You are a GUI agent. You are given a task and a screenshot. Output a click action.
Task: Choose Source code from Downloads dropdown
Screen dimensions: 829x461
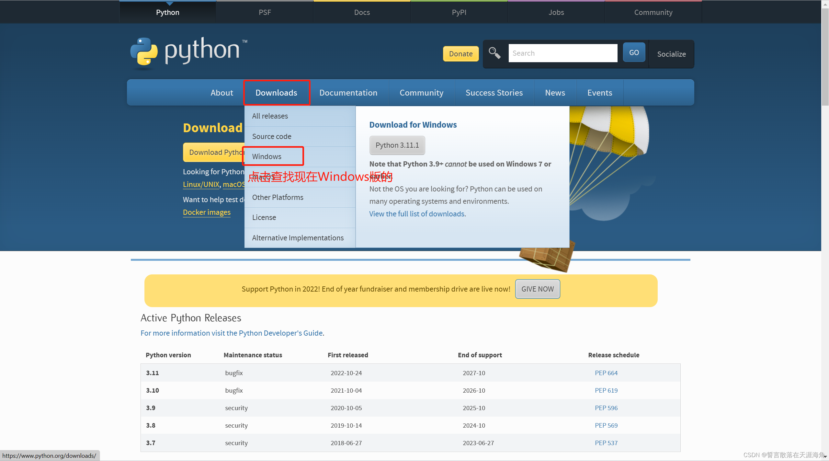click(300, 136)
